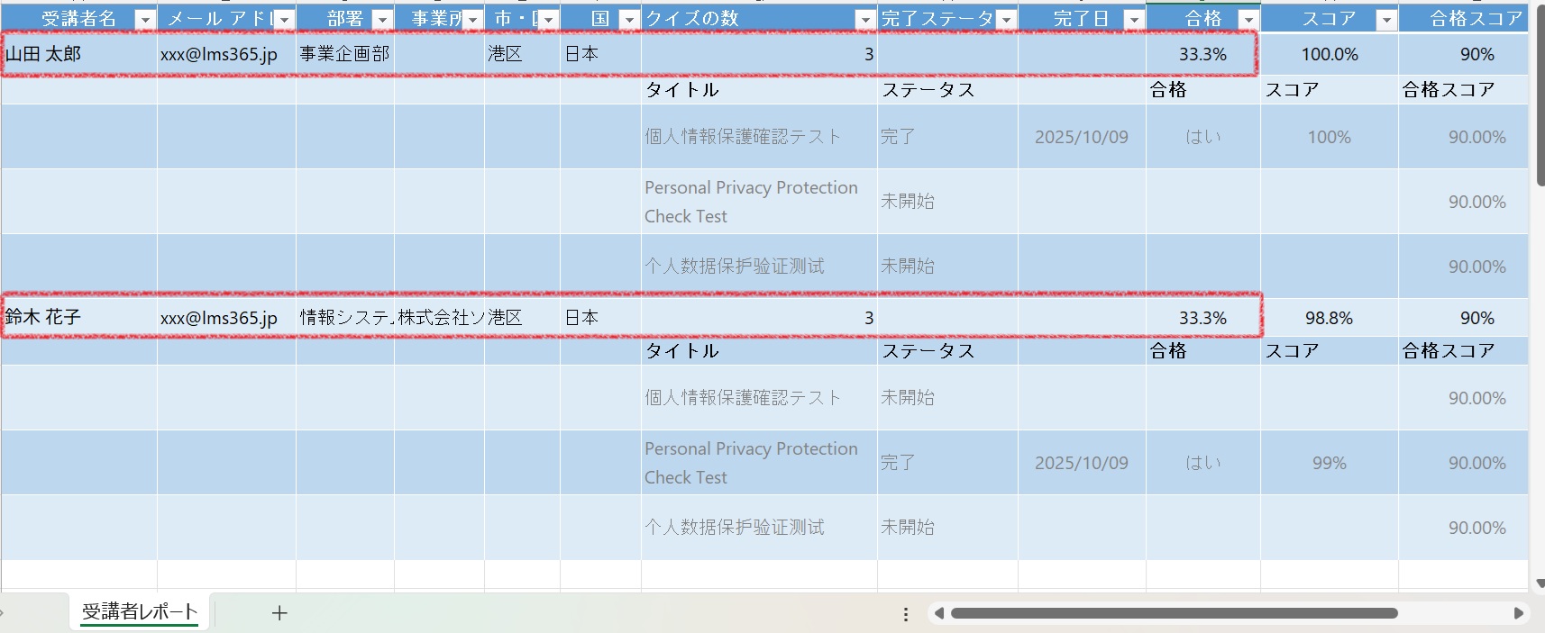Select the 99% quiz score cell

1330,463
